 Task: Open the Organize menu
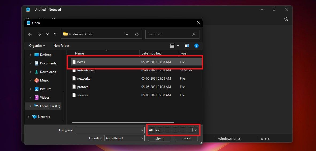[37, 46]
